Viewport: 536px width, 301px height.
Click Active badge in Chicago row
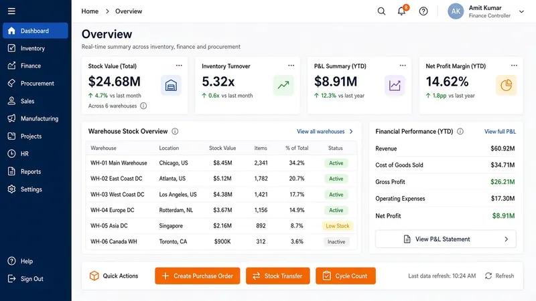(336, 163)
